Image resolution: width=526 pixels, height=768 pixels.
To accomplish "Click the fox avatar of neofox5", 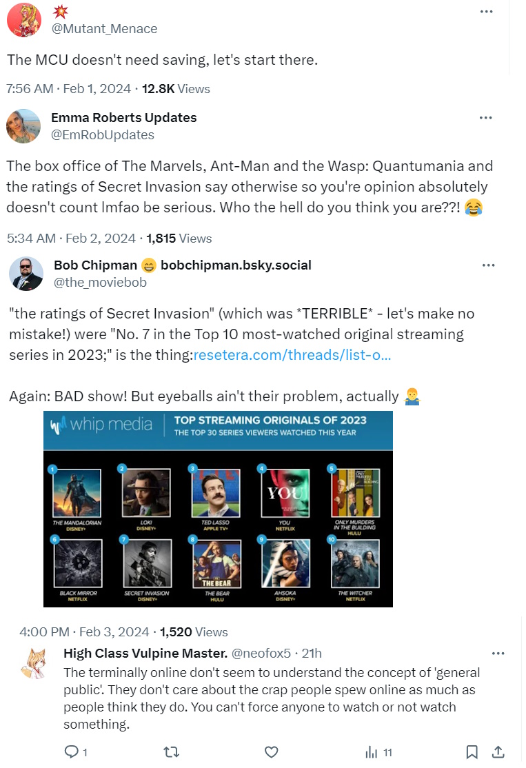I will [x=34, y=664].
